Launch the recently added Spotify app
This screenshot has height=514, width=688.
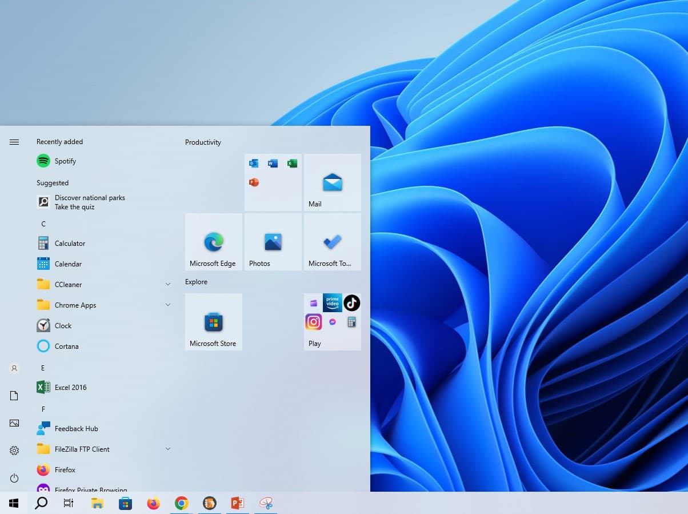click(64, 161)
